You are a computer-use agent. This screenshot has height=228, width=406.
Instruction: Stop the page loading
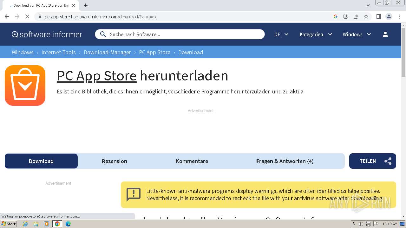click(27, 17)
